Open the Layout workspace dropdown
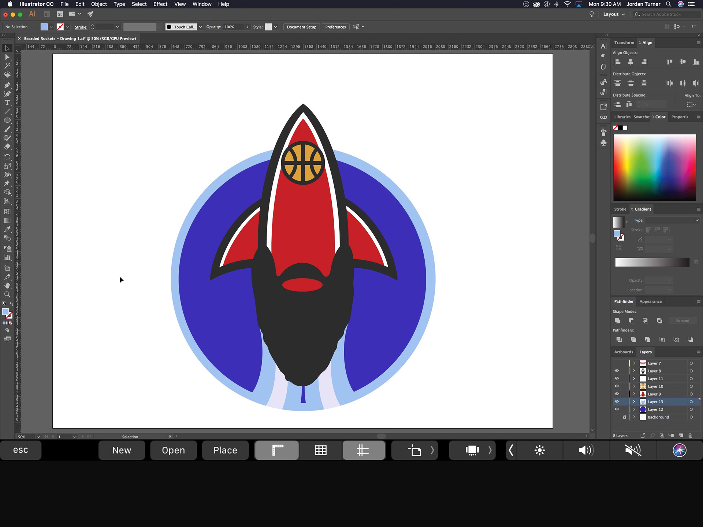The width and height of the screenshot is (703, 527). click(x=614, y=14)
